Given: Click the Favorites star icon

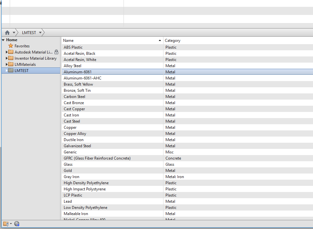Looking at the screenshot, I should pyautogui.click(x=11, y=46).
